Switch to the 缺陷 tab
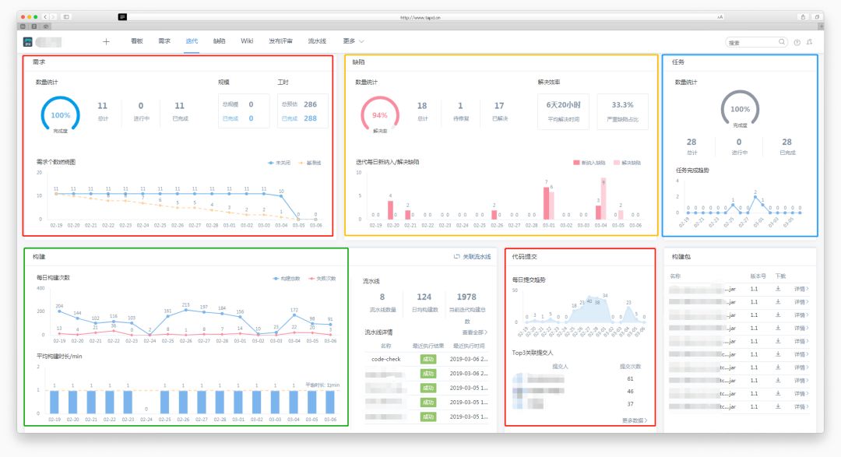 tap(219, 41)
